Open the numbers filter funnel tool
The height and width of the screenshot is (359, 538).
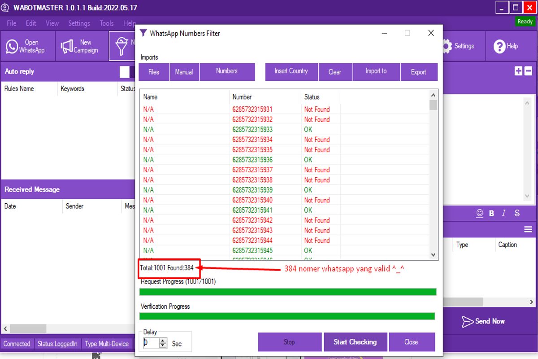click(x=122, y=46)
